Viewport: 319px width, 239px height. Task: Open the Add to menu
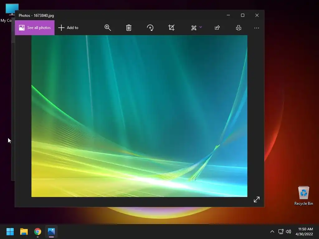coord(68,28)
